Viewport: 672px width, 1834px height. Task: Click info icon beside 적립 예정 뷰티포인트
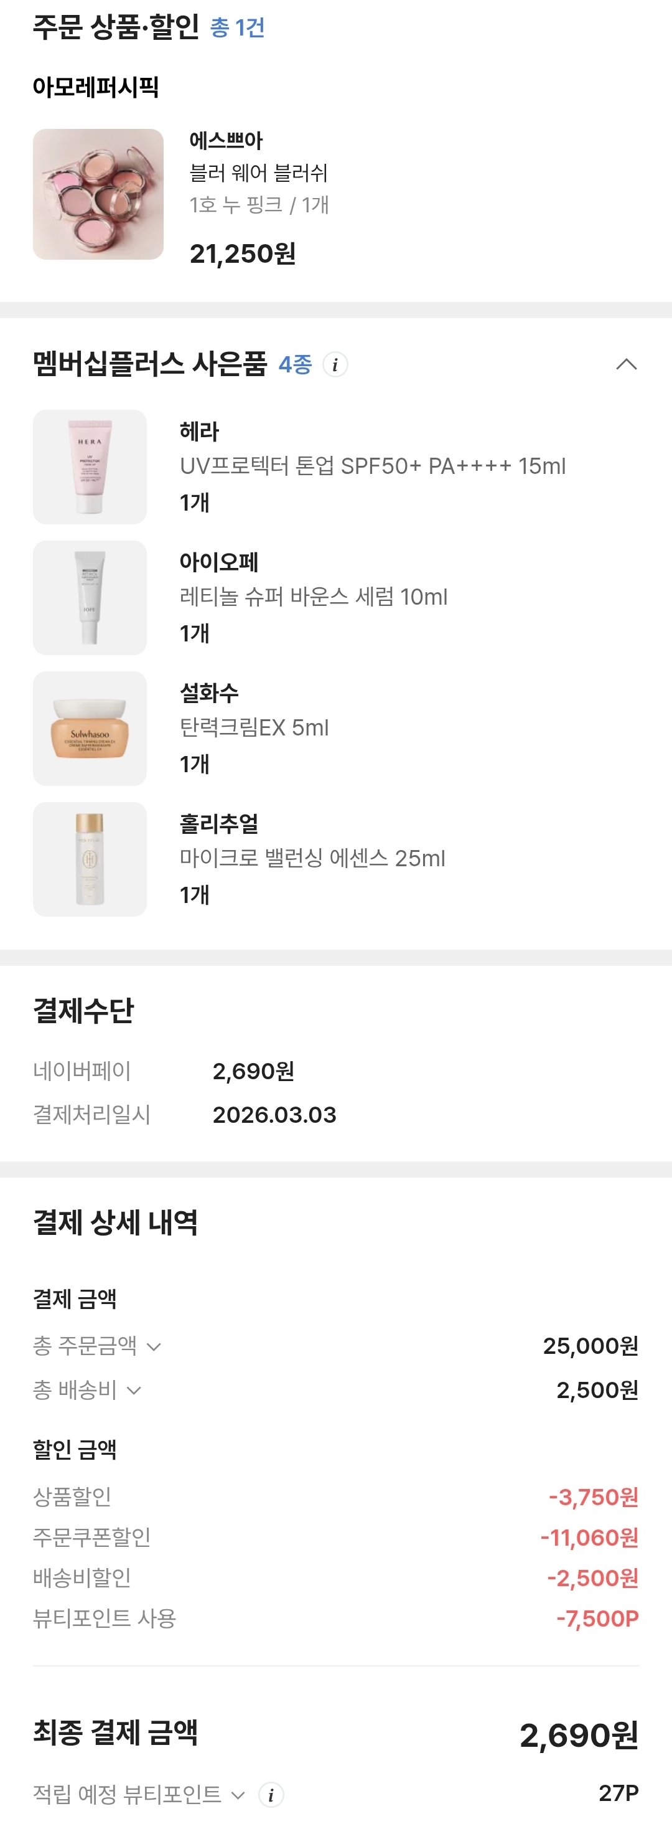tap(271, 1795)
